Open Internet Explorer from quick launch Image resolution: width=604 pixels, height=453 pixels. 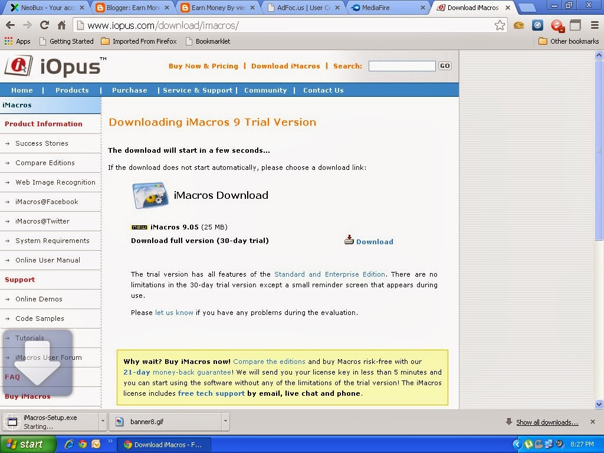coord(70,444)
